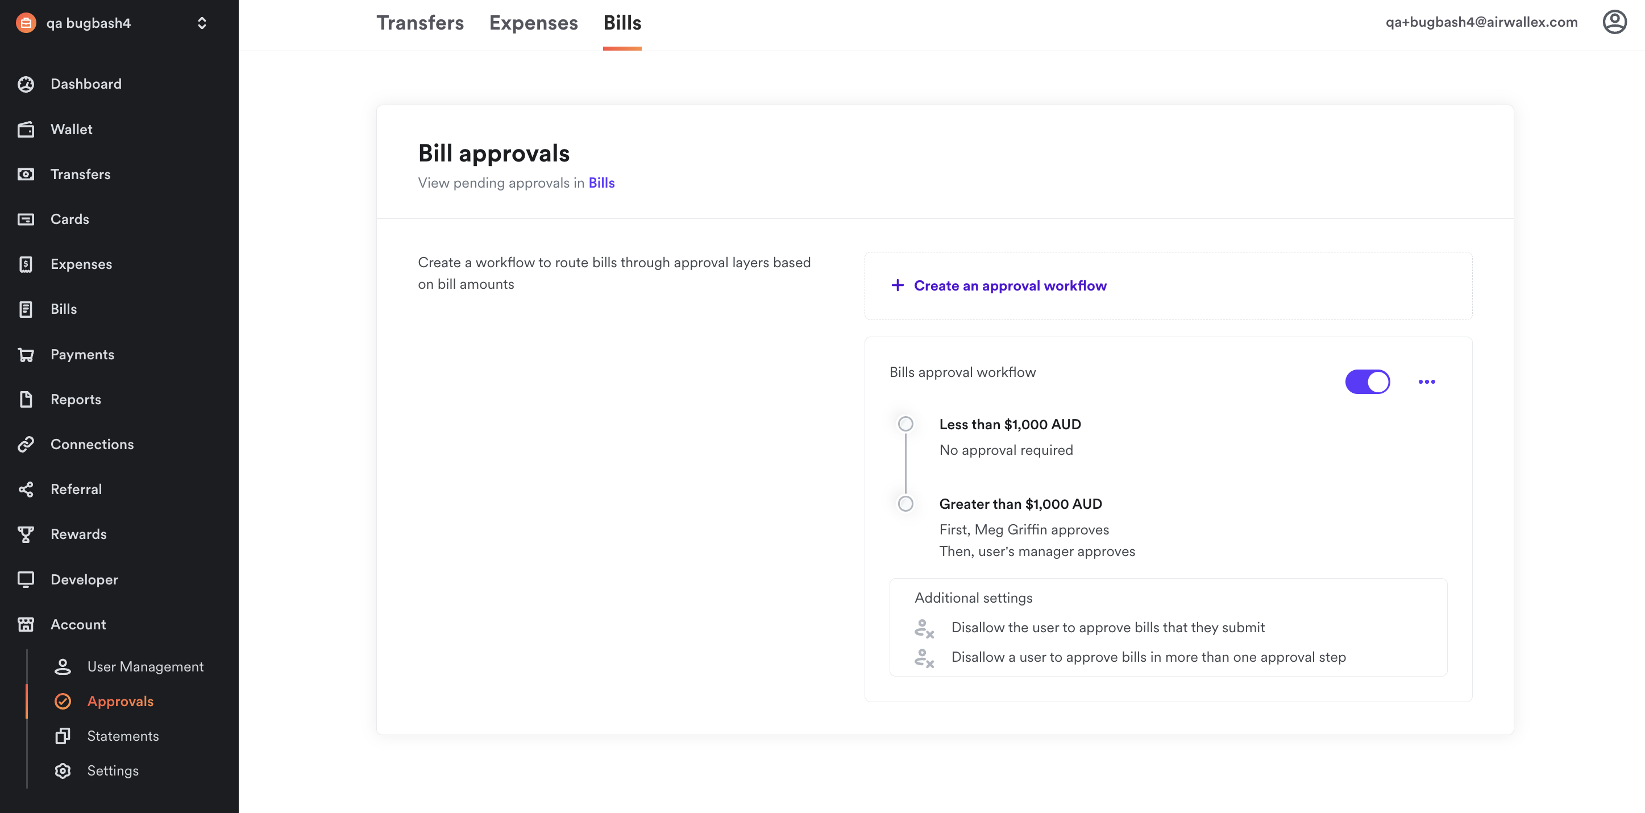The height and width of the screenshot is (813, 1645).
Task: Open the workflow three-dot options menu
Action: [1427, 382]
